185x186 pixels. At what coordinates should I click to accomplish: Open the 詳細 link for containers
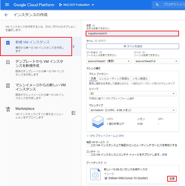[x=164, y=155]
